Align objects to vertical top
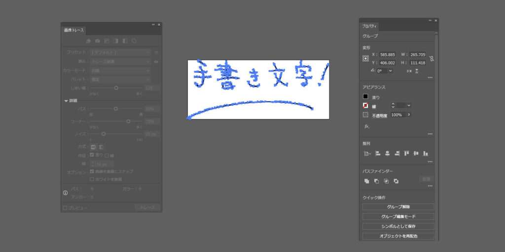 click(x=406, y=154)
